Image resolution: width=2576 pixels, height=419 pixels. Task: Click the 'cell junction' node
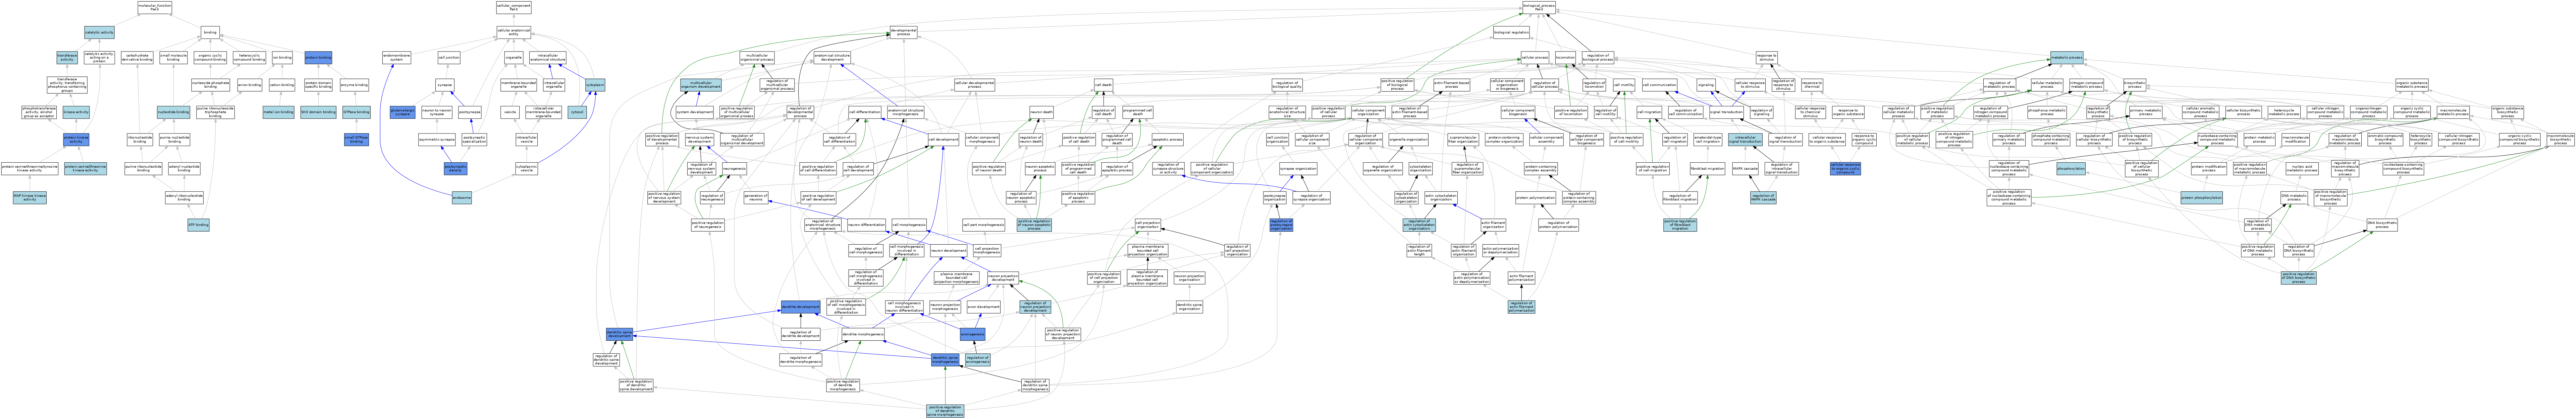[x=449, y=58]
